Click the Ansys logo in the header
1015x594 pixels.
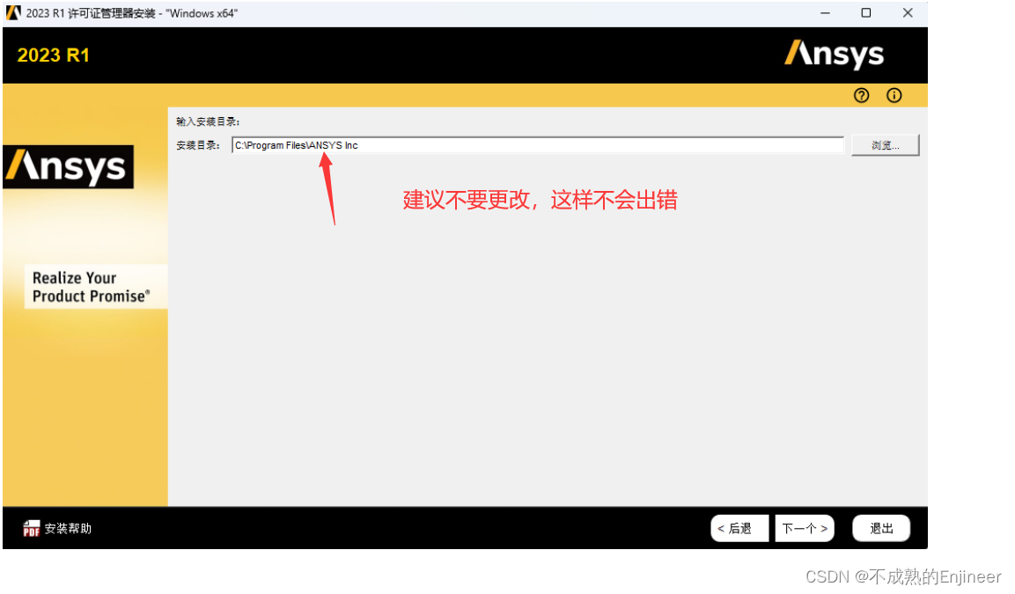coord(834,55)
